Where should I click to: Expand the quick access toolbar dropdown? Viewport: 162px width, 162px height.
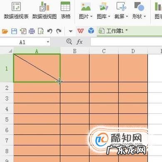click(x=71, y=31)
